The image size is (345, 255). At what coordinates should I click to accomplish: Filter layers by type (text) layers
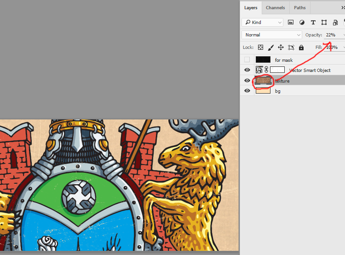[313, 22]
